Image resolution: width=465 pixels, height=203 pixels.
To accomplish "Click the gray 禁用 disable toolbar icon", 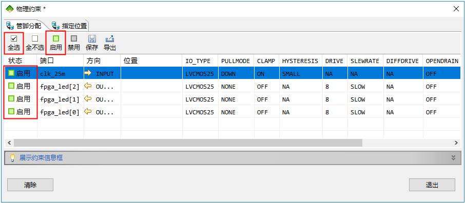I will point(74,38).
